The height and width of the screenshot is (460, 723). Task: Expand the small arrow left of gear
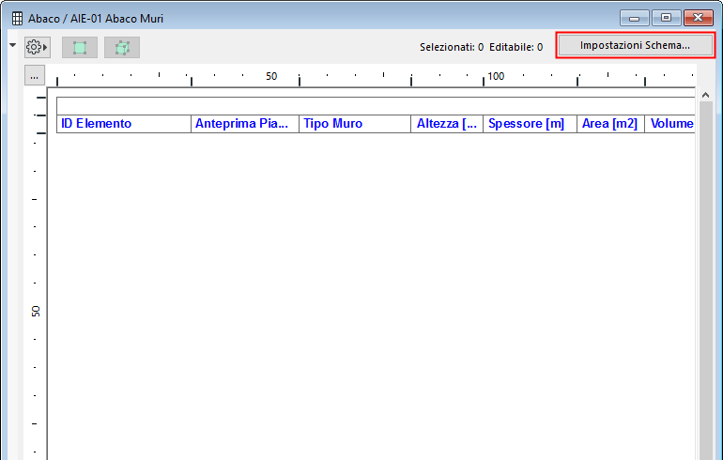point(13,45)
